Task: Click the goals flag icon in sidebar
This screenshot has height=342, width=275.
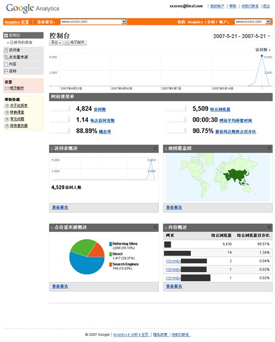Action: pos(6,71)
